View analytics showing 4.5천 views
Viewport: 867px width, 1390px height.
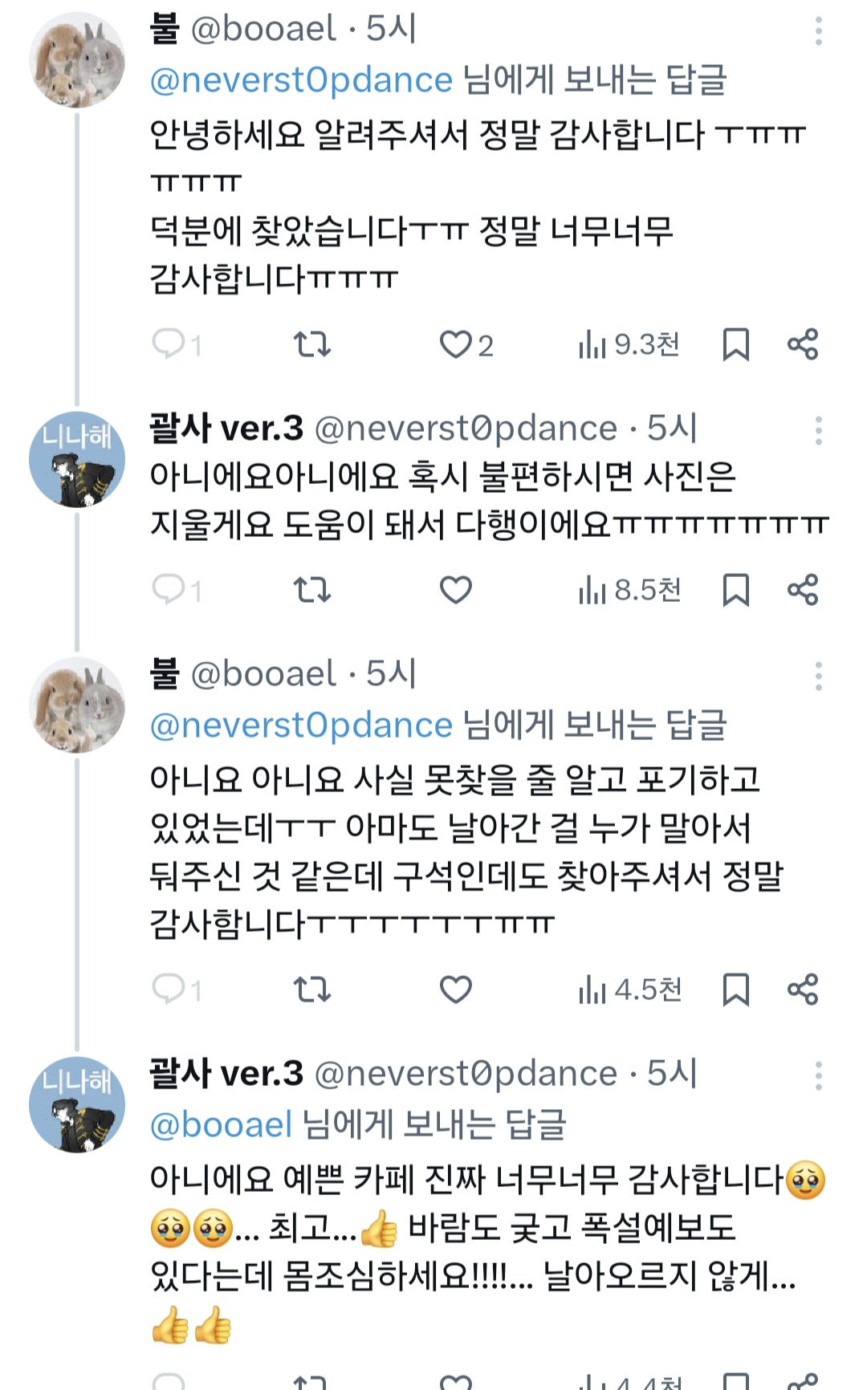[629, 990]
